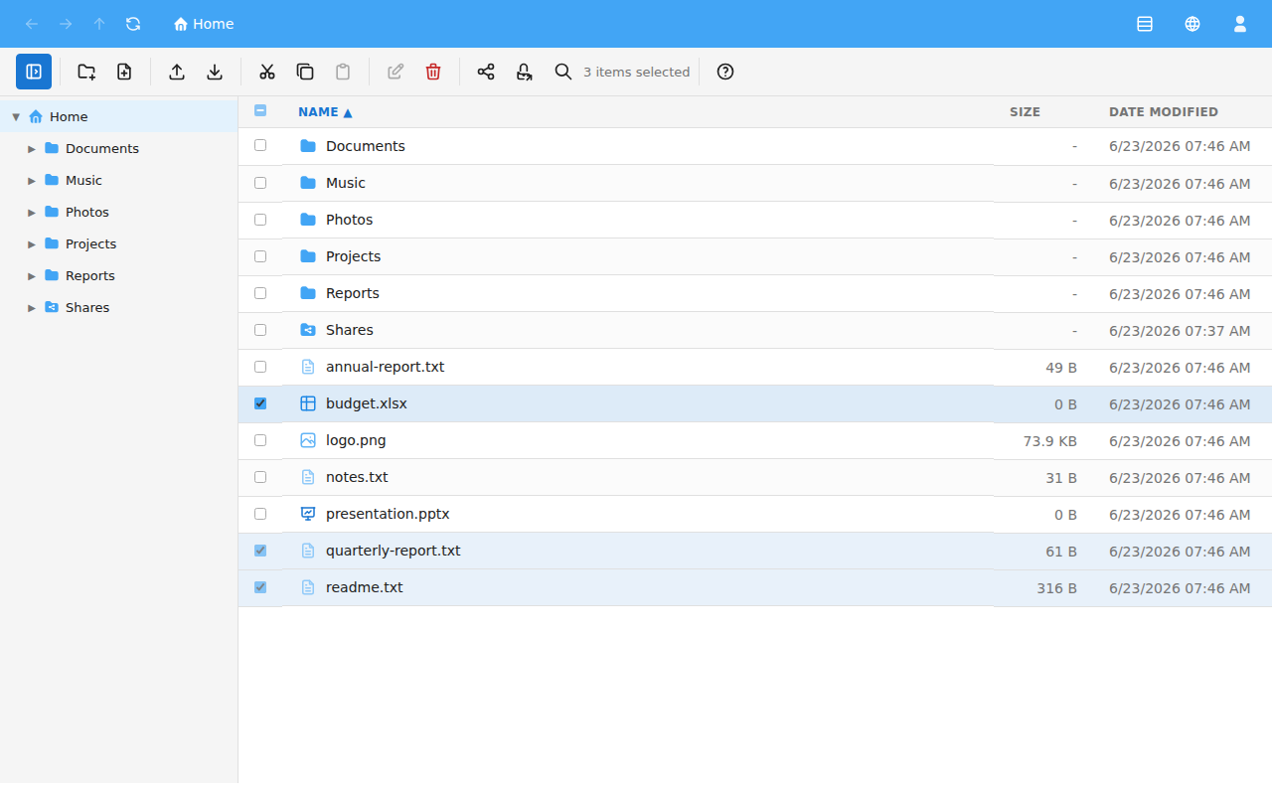Image resolution: width=1272 pixels, height=795 pixels.
Task: Uncheck the budget.xlsx checkbox
Action: [x=260, y=402]
